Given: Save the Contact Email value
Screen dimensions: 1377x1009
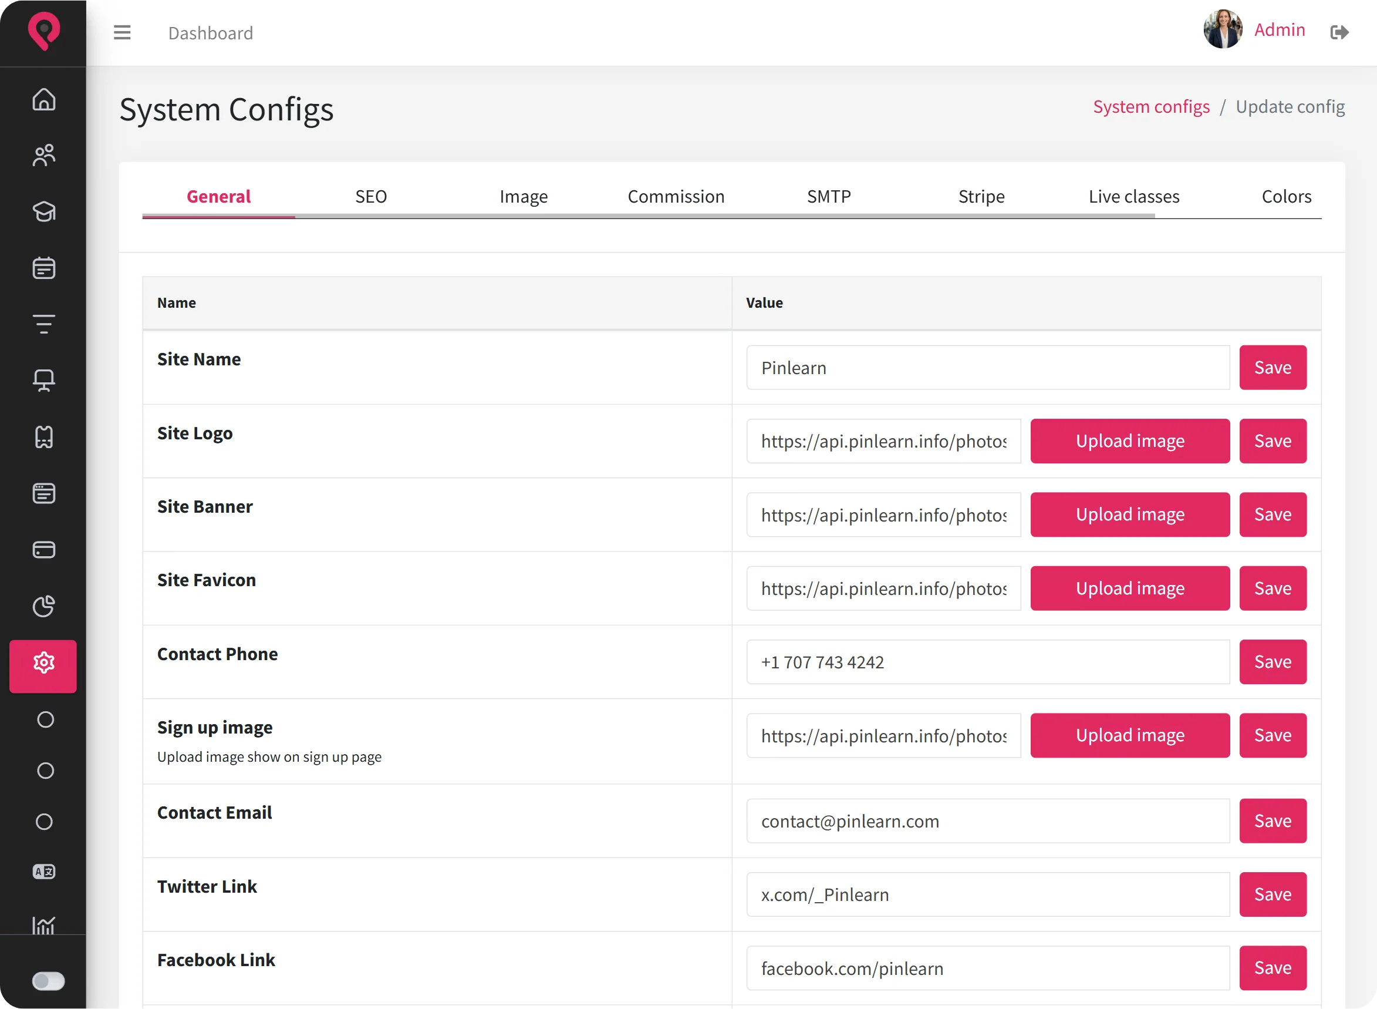Looking at the screenshot, I should click(x=1273, y=821).
